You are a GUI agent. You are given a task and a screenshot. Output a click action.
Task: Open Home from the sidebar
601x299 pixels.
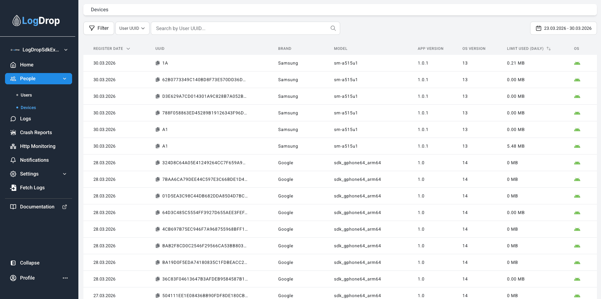(39, 65)
